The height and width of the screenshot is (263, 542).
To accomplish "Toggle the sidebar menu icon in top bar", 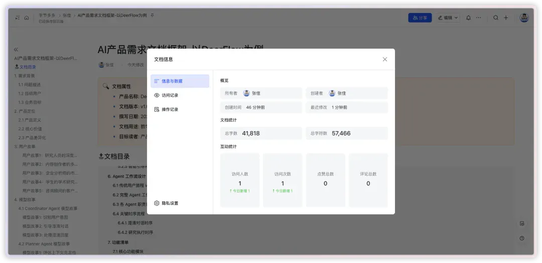I will tap(18, 18).
